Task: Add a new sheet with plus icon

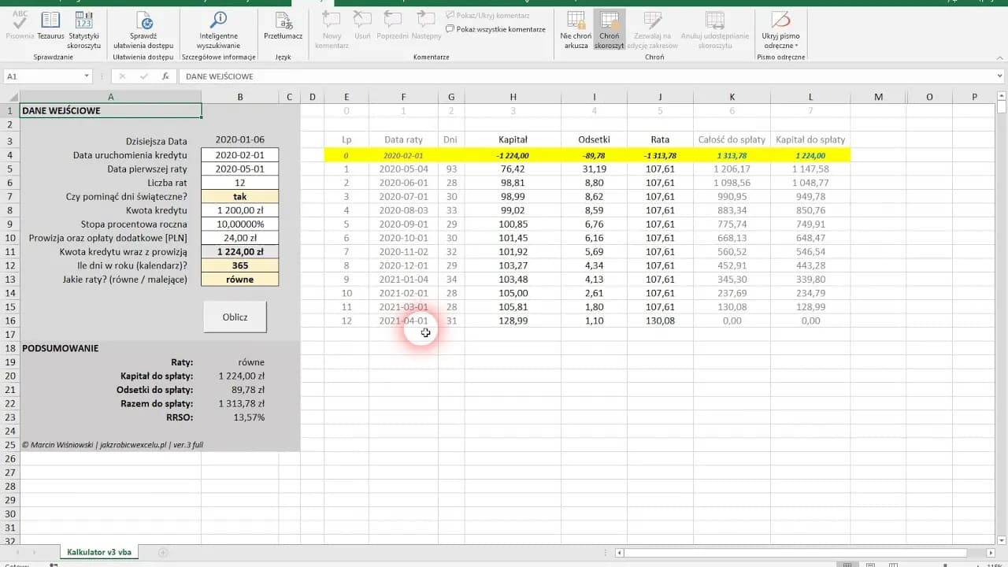Action: [163, 553]
